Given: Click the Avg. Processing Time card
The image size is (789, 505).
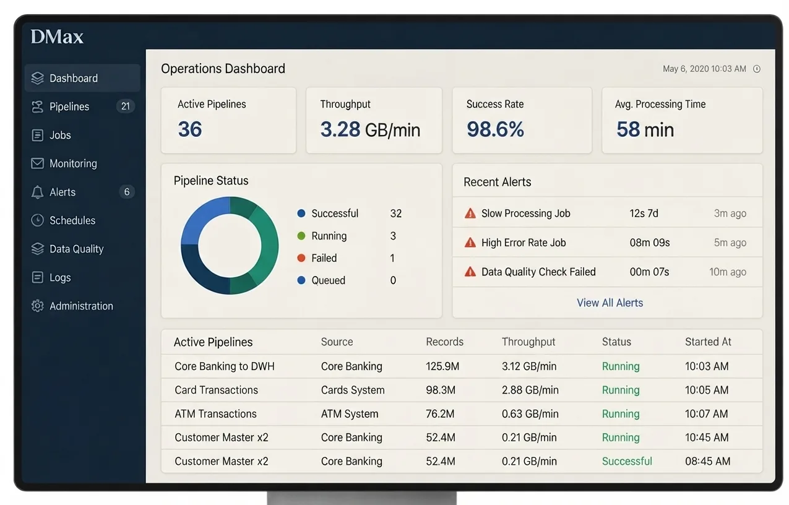Looking at the screenshot, I should (x=682, y=120).
